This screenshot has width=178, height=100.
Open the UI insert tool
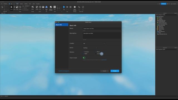(x=43, y=8)
